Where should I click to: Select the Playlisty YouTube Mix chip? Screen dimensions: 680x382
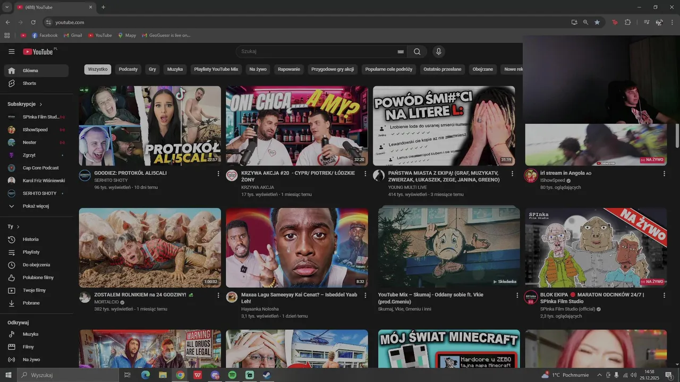[x=216, y=70]
